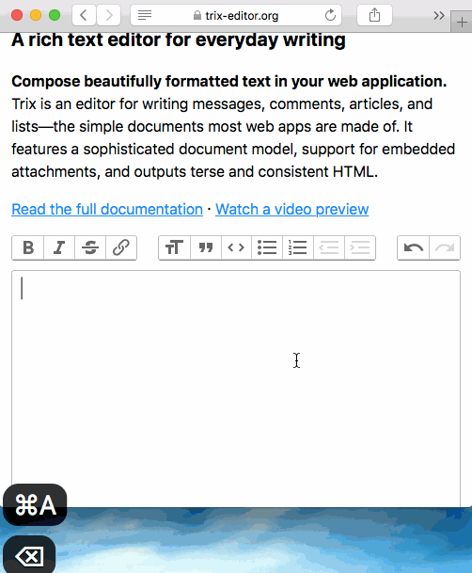Toggle Code block formatting
This screenshot has width=472, height=573.
click(x=236, y=247)
